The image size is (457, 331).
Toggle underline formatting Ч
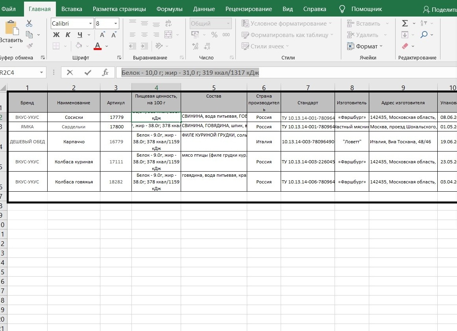[80, 35]
